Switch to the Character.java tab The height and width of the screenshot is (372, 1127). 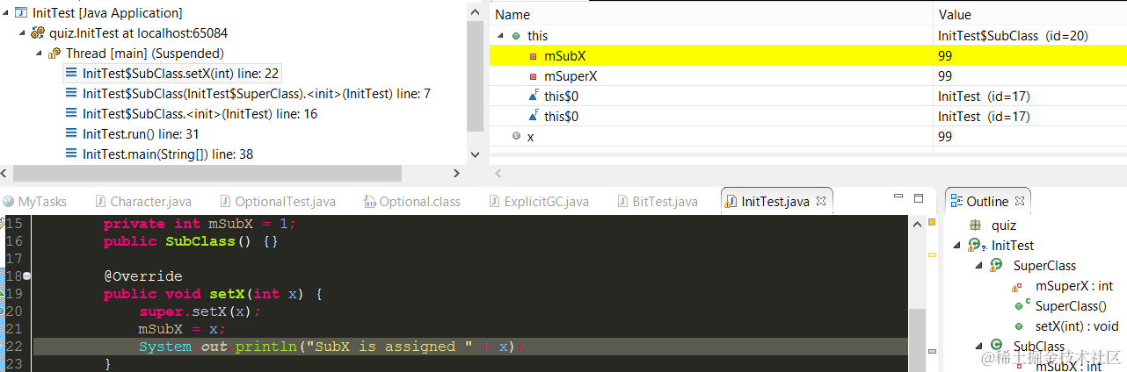click(144, 202)
